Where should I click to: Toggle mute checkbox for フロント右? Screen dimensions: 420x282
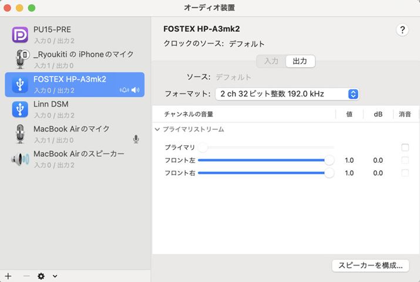pyautogui.click(x=405, y=173)
